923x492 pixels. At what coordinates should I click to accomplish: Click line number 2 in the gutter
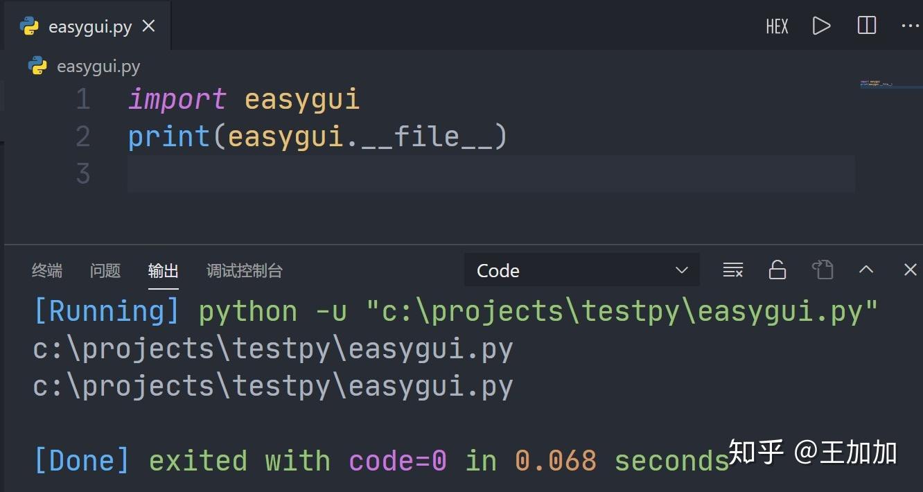83,137
